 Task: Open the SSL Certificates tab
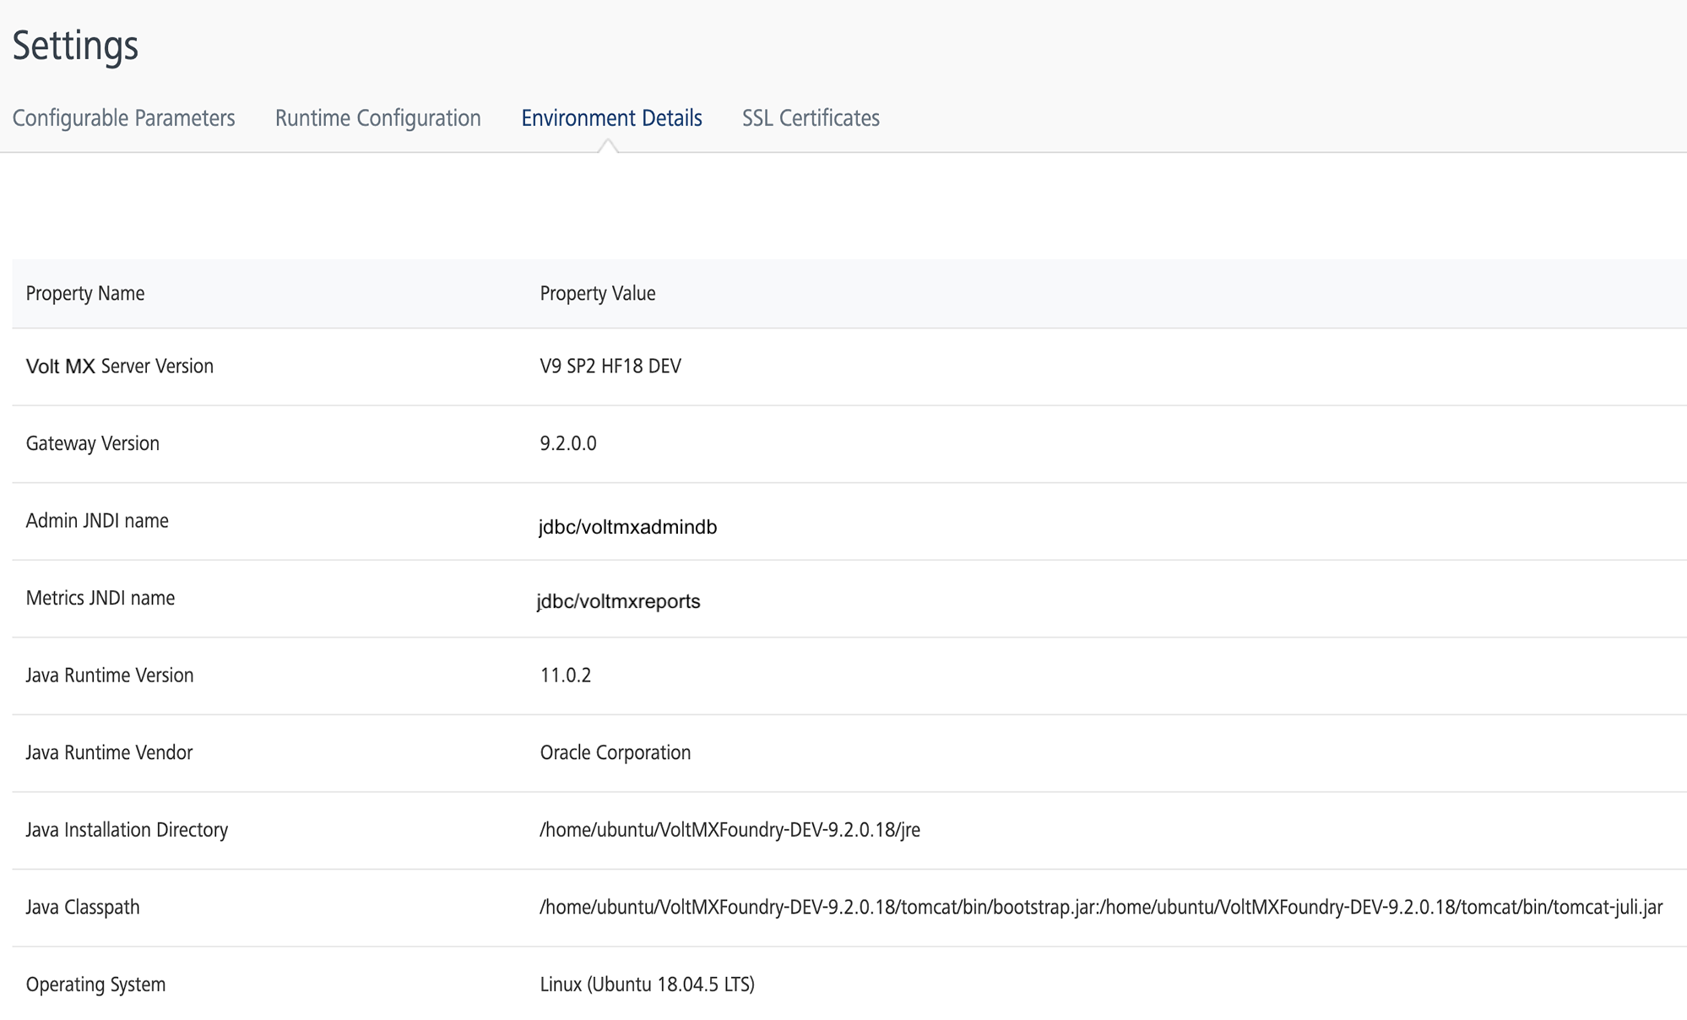(811, 118)
